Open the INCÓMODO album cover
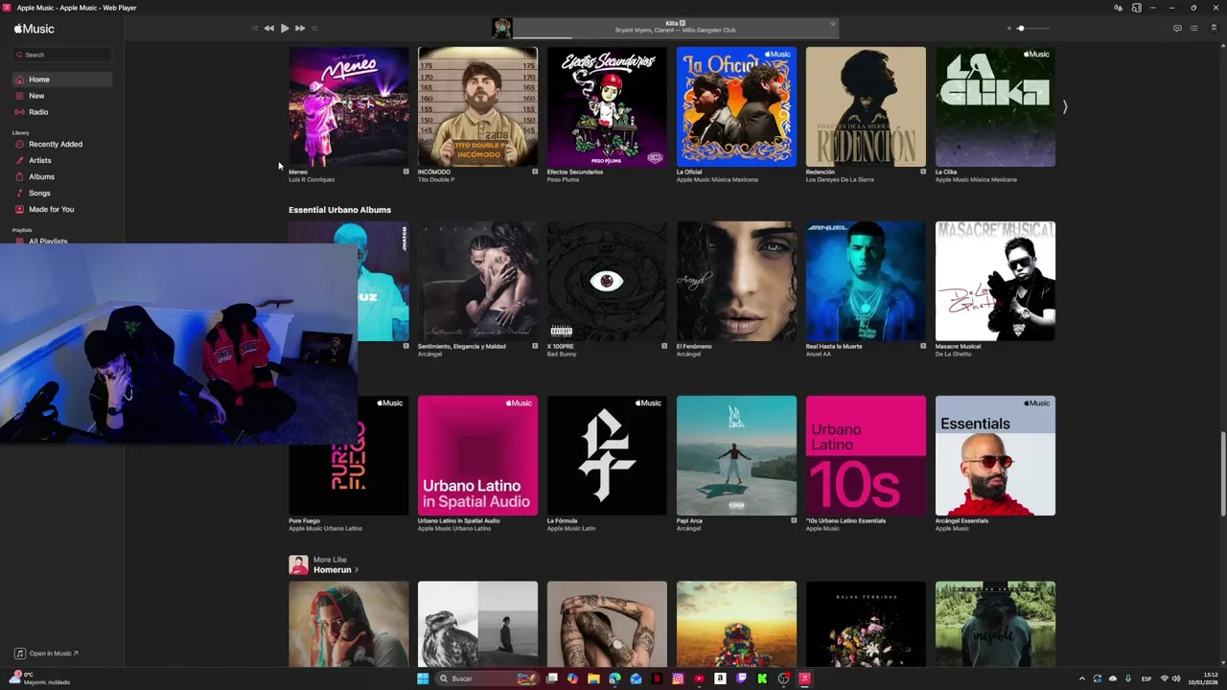 pyautogui.click(x=477, y=106)
